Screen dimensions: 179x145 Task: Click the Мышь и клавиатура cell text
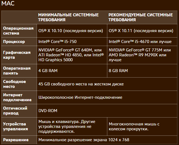[67, 127]
